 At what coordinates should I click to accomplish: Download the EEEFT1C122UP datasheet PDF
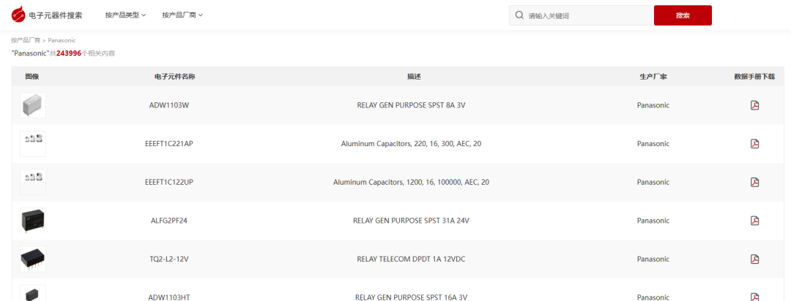(x=754, y=182)
